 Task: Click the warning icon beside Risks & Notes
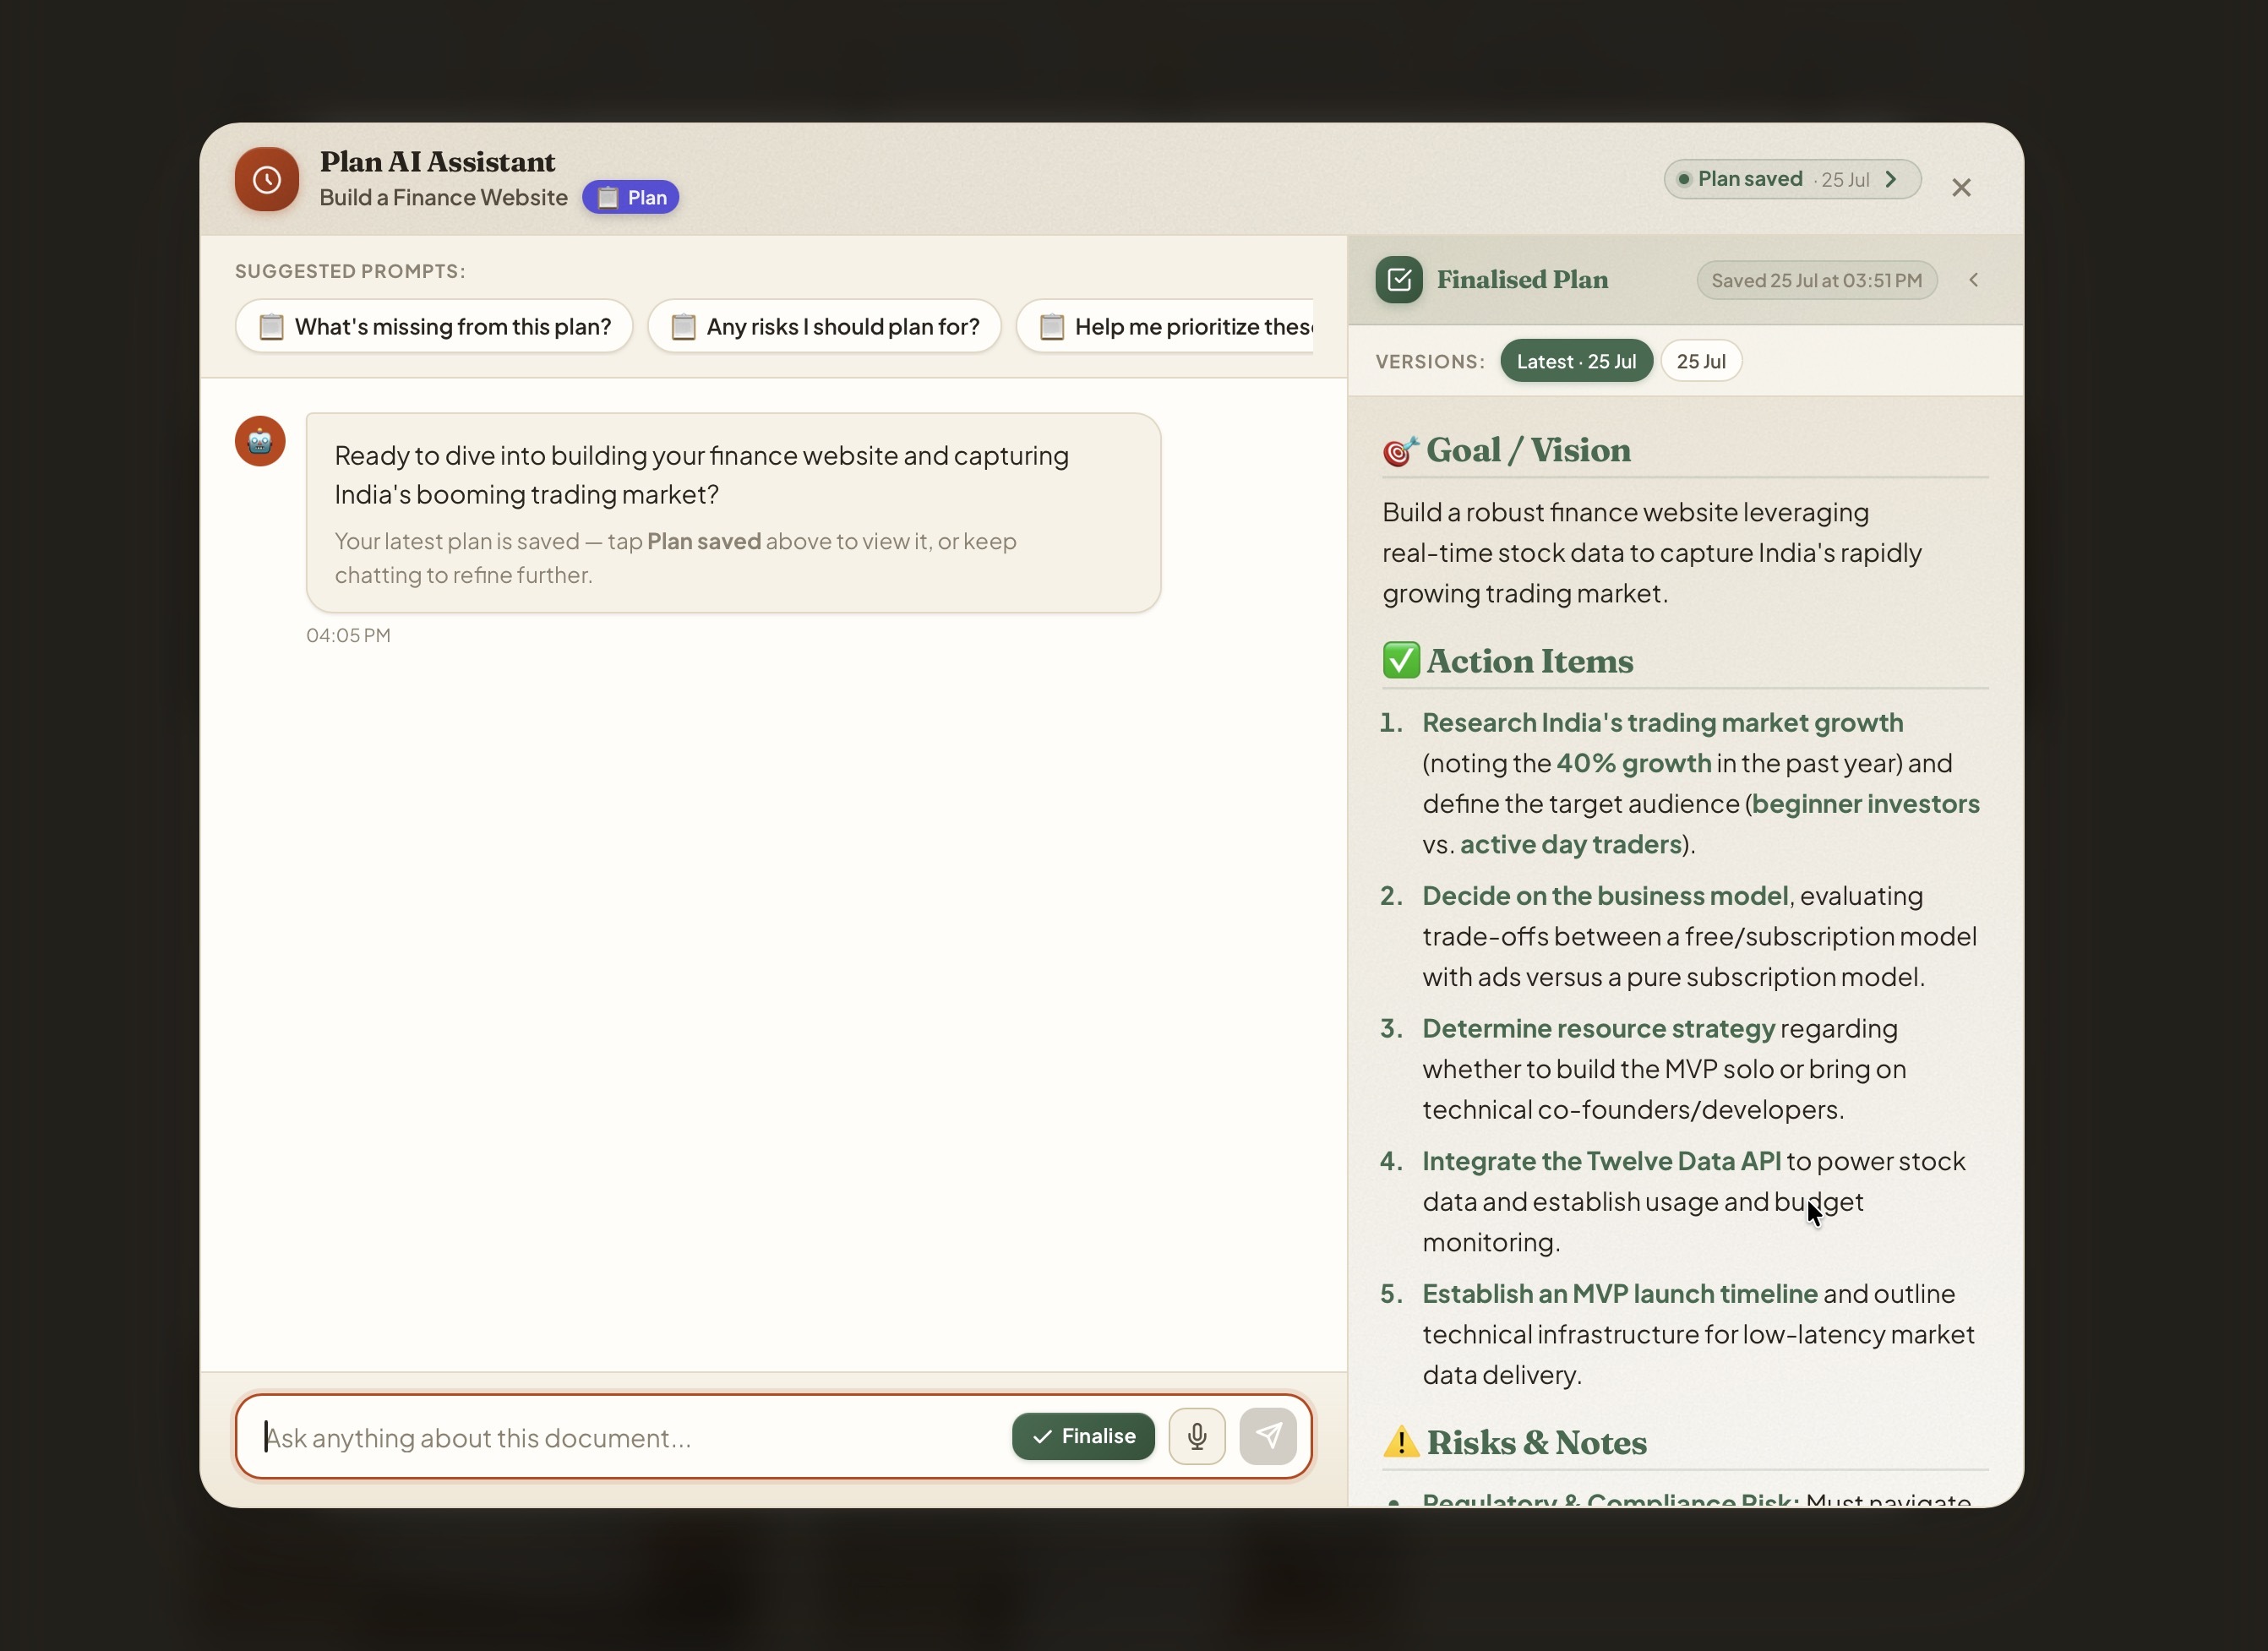coord(1401,1442)
